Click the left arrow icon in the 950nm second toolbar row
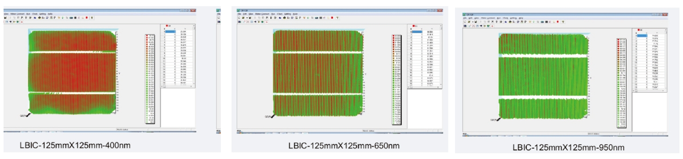683x159 pixels. [x=485, y=26]
